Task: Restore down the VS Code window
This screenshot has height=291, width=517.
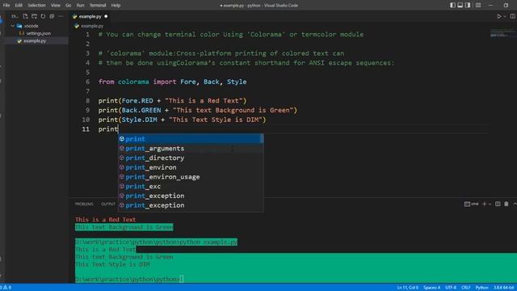Action: 506,6
